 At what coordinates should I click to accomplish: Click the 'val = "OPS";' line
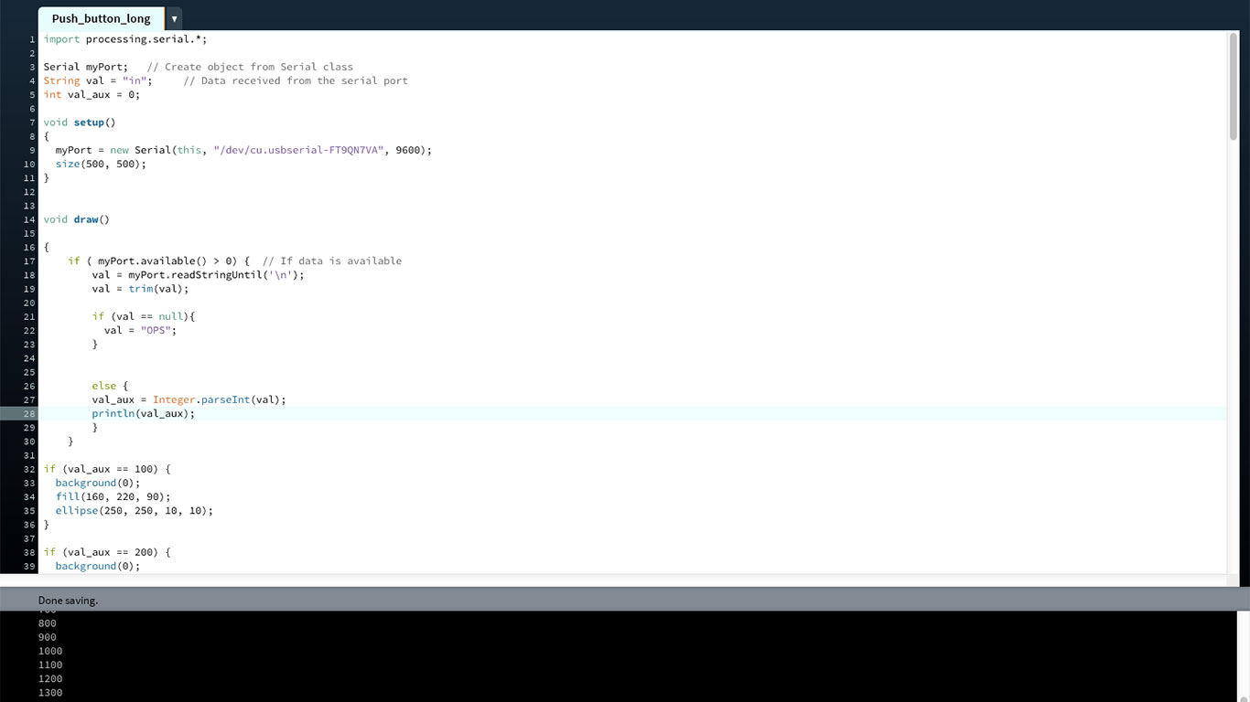140,330
